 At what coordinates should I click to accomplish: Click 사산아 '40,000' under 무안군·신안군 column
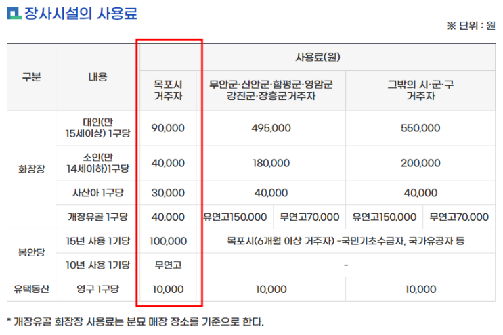pos(271,193)
